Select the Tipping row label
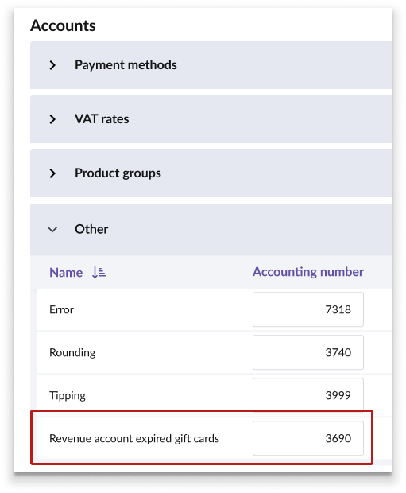This screenshot has width=406, height=493. point(68,395)
